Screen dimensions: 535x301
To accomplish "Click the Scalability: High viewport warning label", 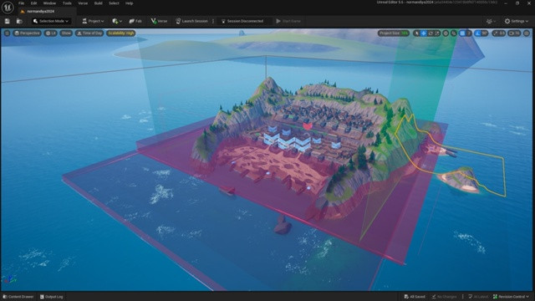I will click(x=120, y=33).
